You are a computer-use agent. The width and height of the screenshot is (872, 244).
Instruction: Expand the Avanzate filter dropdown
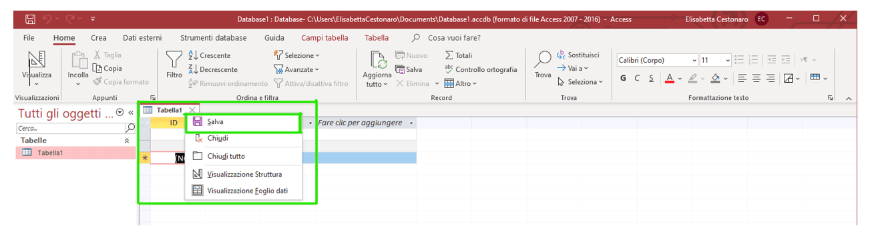(x=316, y=69)
